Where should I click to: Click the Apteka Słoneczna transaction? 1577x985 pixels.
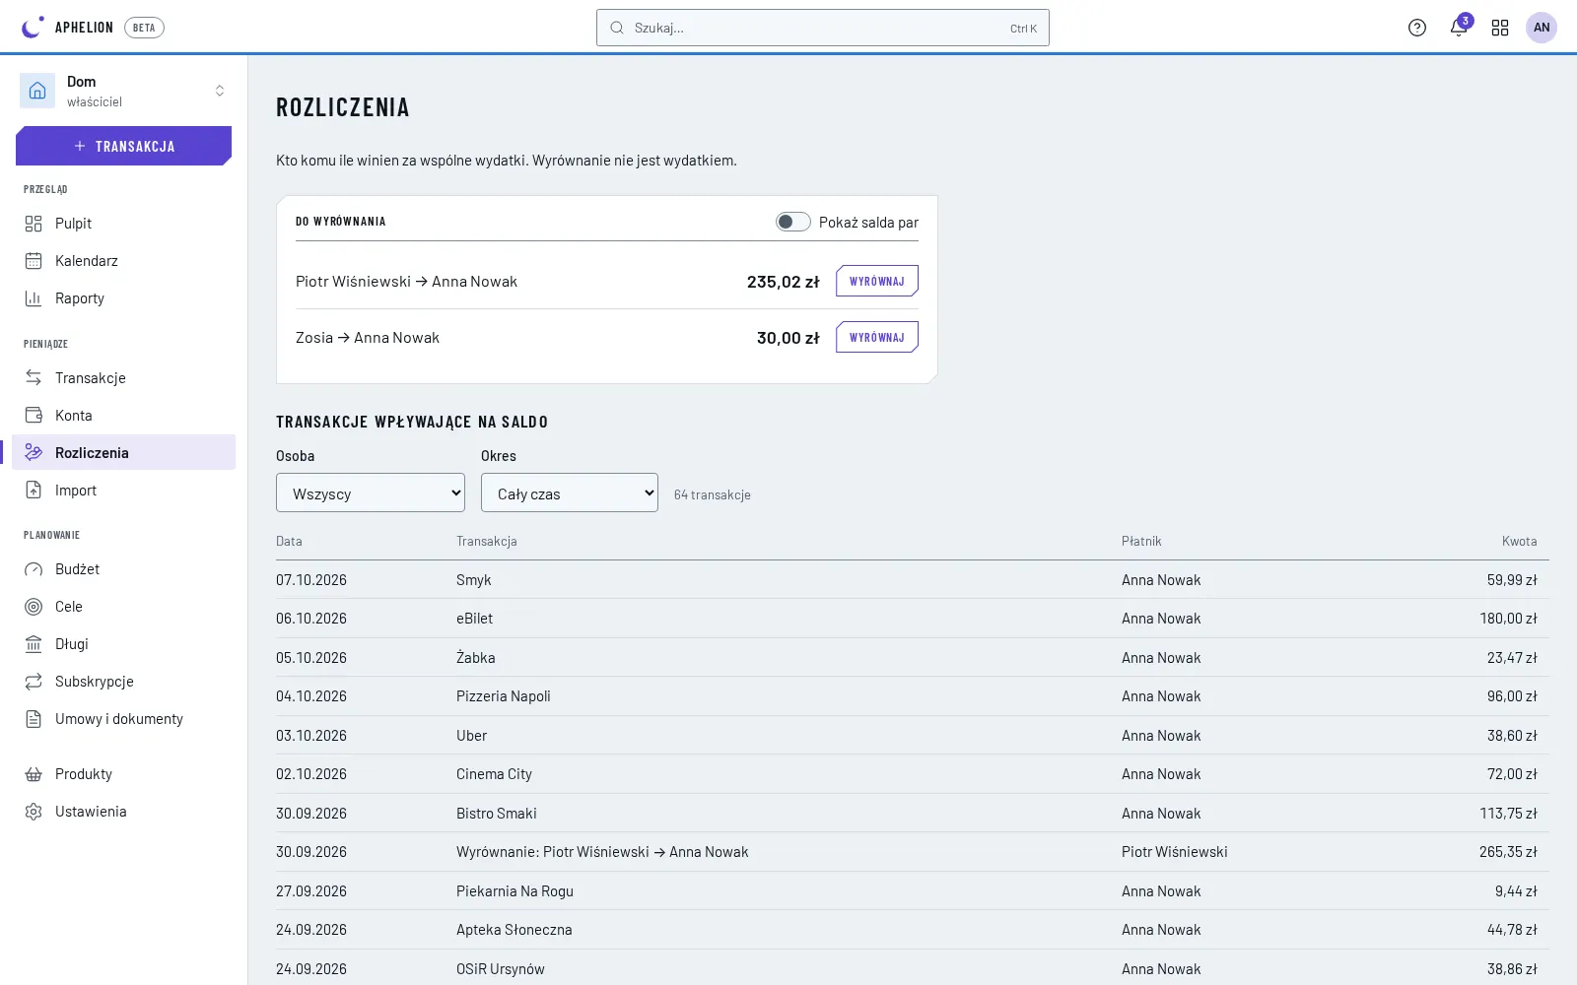(514, 930)
